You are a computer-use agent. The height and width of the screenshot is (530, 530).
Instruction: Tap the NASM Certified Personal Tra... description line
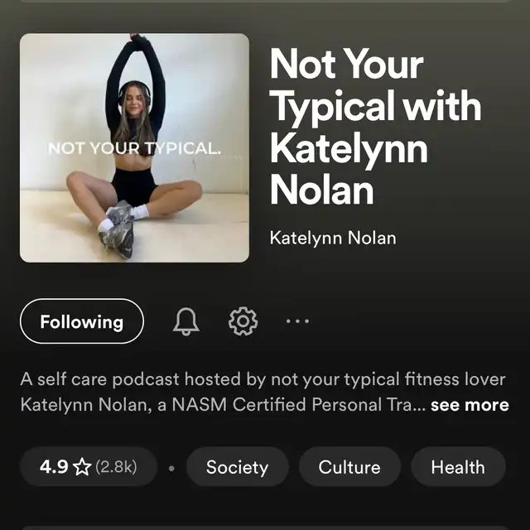pyautogui.click(x=223, y=405)
